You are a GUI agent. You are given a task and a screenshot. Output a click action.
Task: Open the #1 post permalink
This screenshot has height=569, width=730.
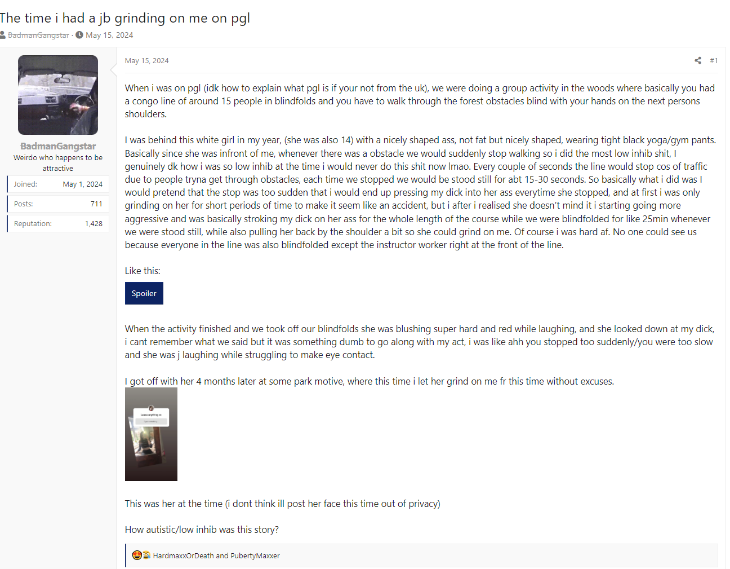pyautogui.click(x=714, y=60)
